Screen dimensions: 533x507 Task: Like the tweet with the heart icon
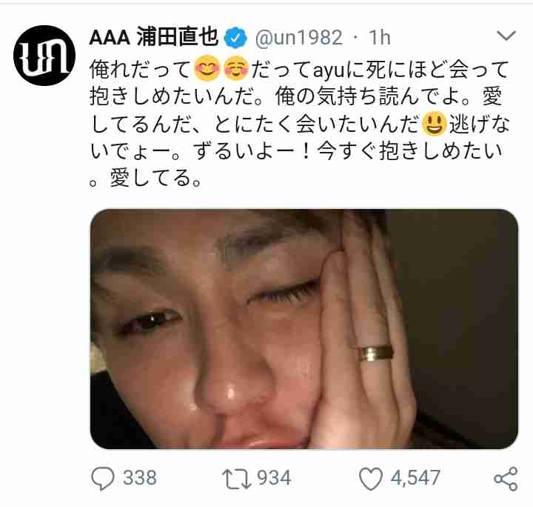371,478
